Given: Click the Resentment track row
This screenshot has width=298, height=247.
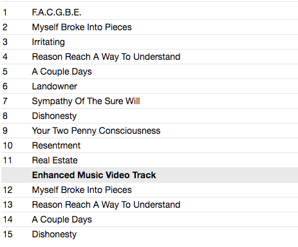Looking at the screenshot, I should pyautogui.click(x=149, y=145).
